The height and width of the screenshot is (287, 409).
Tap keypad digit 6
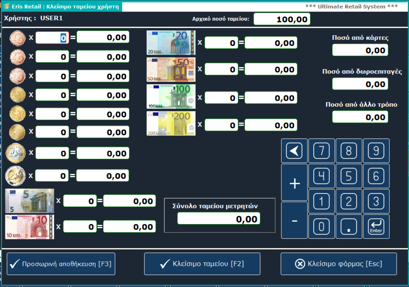click(376, 176)
